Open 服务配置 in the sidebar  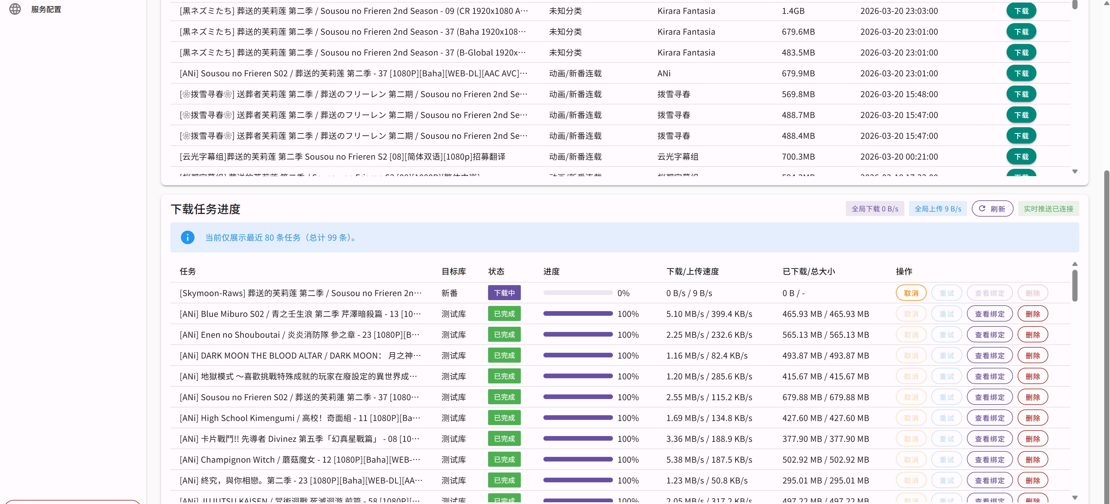[x=46, y=9]
